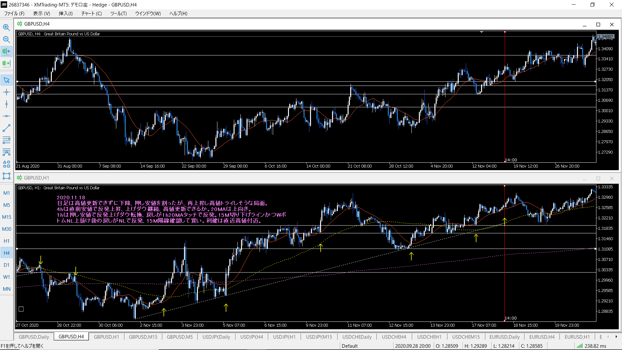Select the pink 2020.11.18 text note
The width and height of the screenshot is (622, 350).
(171, 209)
